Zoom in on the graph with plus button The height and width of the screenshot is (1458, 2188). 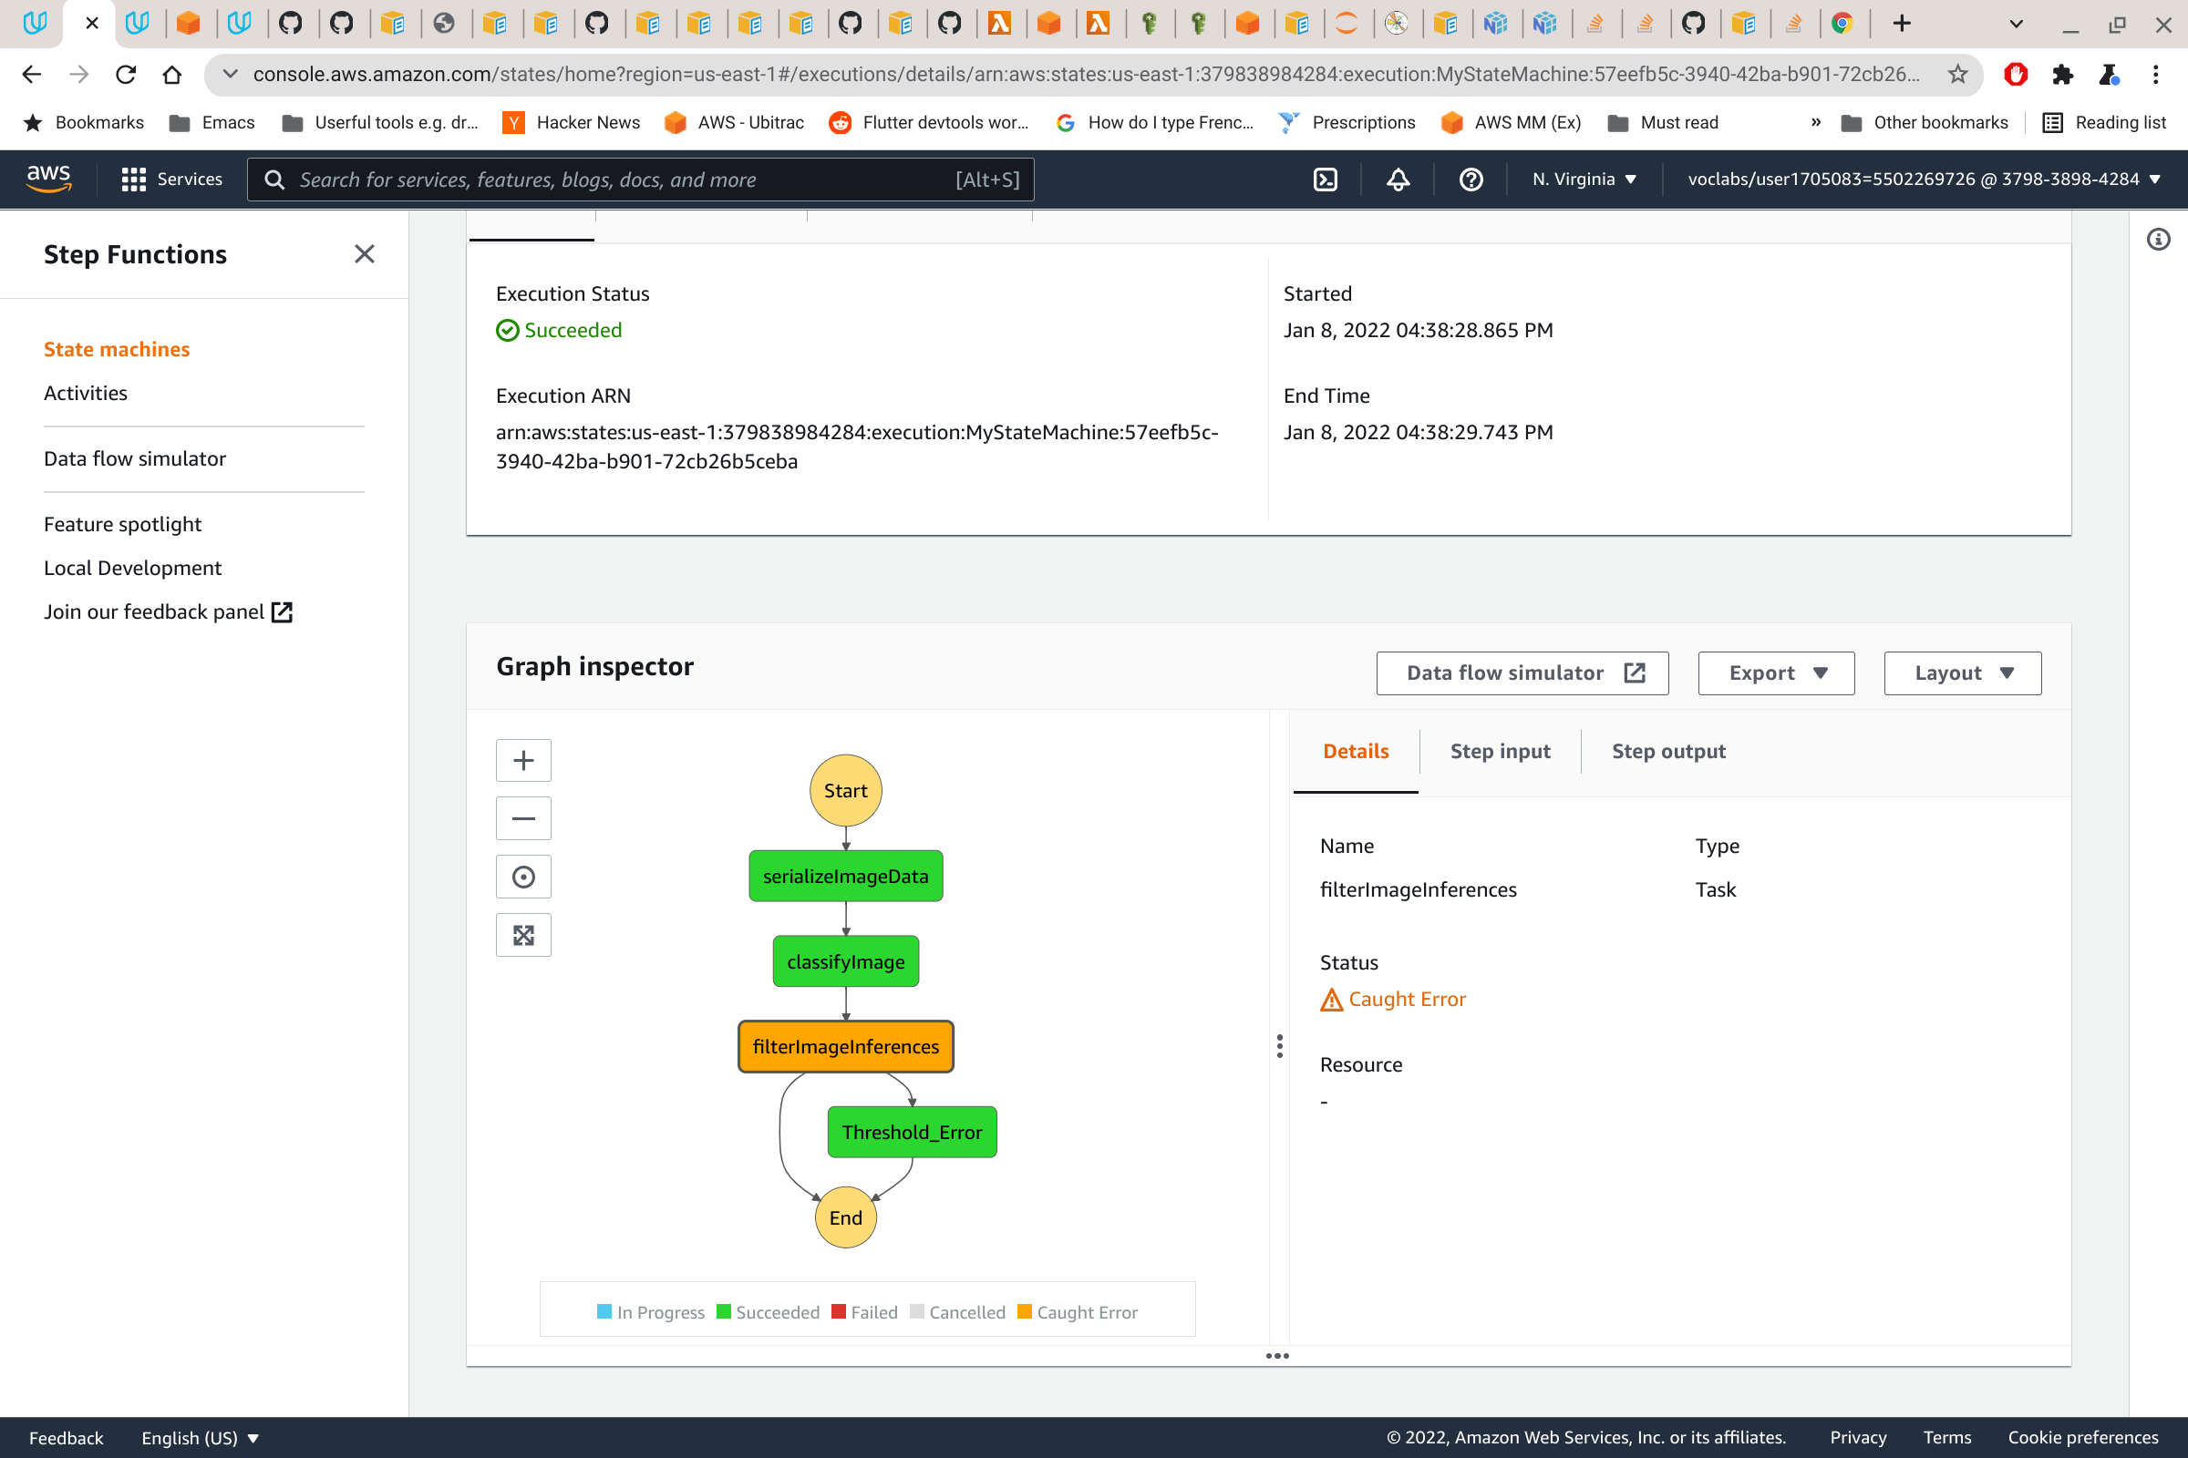522,761
